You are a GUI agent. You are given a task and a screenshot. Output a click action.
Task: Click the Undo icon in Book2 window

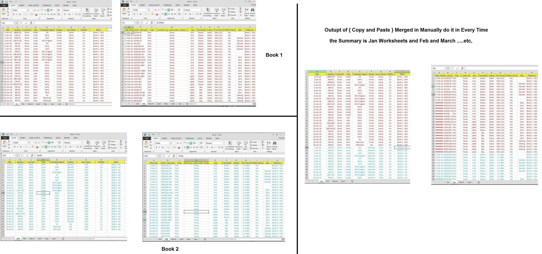(12, 134)
